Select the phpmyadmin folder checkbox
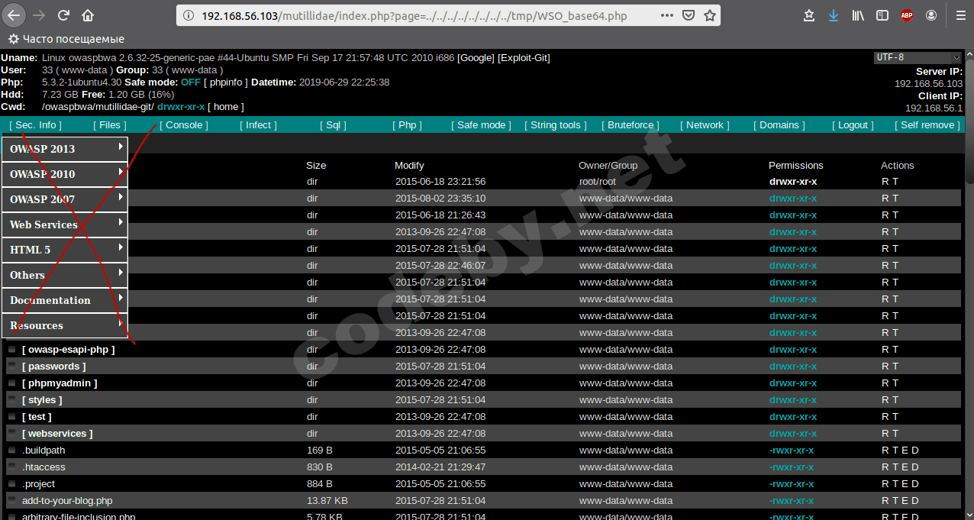This screenshot has width=974, height=520. click(12, 383)
